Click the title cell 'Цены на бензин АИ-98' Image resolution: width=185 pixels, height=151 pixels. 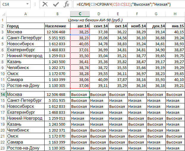pyautogui.click(x=95, y=20)
